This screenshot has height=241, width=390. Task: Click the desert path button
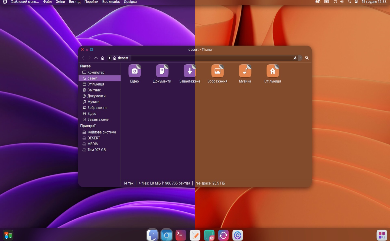point(121,58)
